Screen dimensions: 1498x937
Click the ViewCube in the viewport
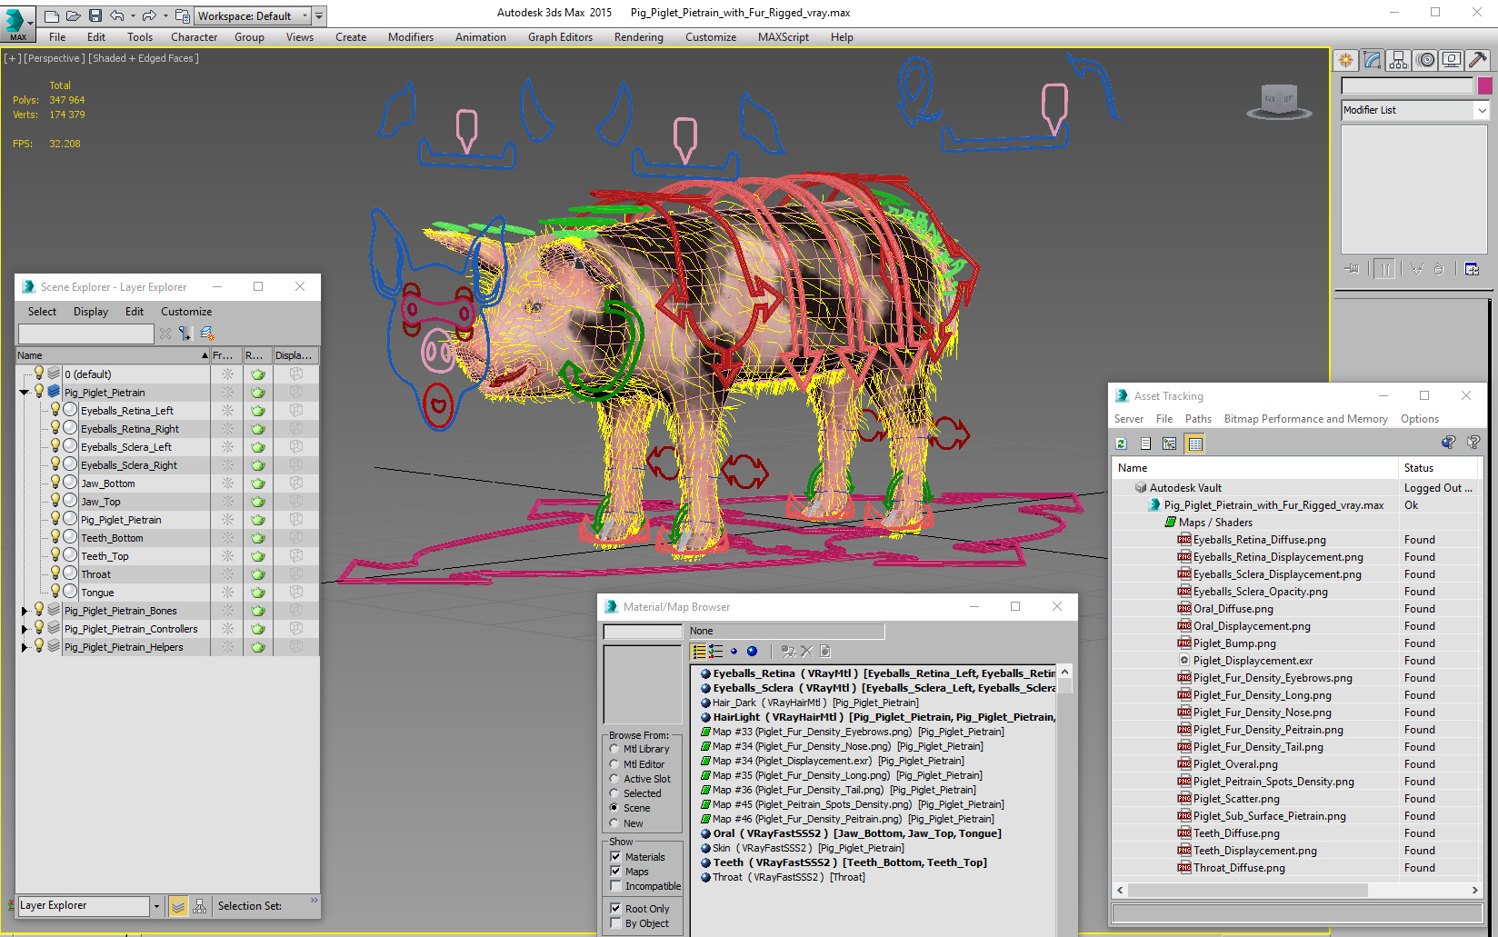[1279, 101]
